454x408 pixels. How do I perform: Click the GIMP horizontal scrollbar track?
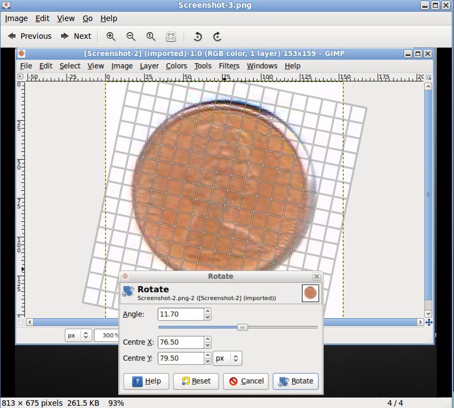[225, 322]
